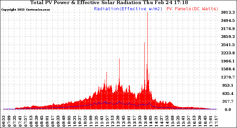Click the 17:01 time axis label
Viewport: 237px width, 128px height.
[211, 121]
